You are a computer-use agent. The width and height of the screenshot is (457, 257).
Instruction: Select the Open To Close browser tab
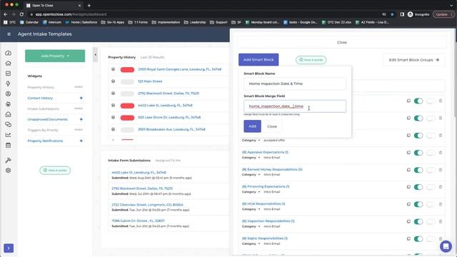point(53,5)
